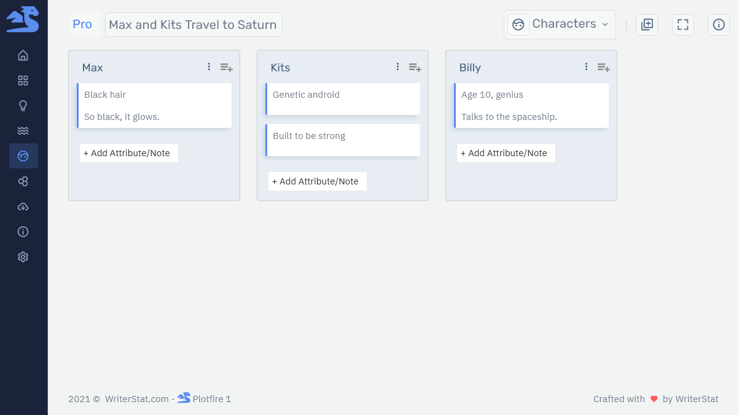739x415 pixels.
Task: Visit the WriterStat.com footer link
Action: [x=136, y=399]
